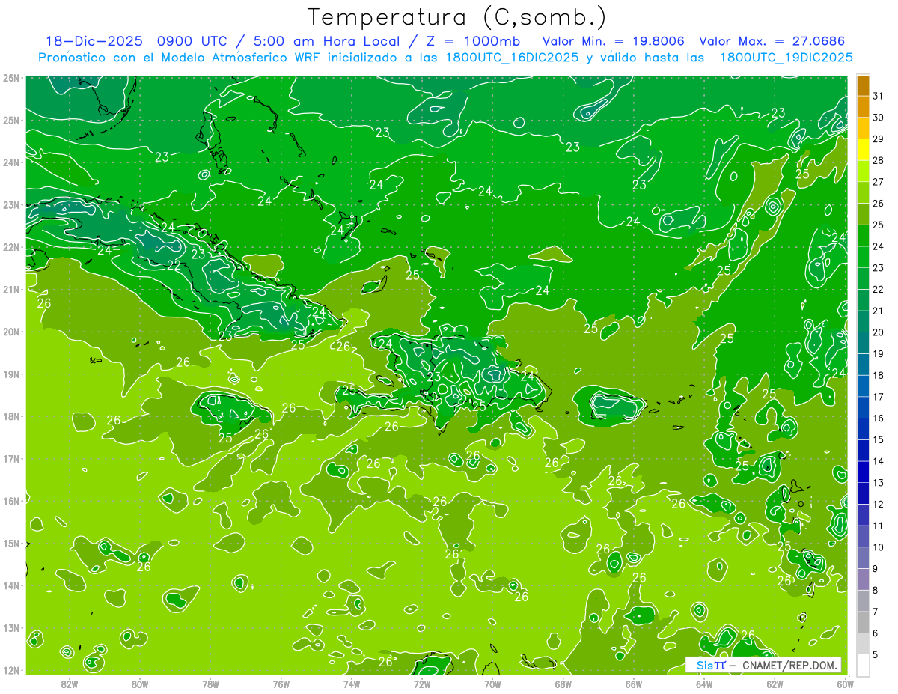
Task: Click the color scale's 29 label
Action: (879, 139)
